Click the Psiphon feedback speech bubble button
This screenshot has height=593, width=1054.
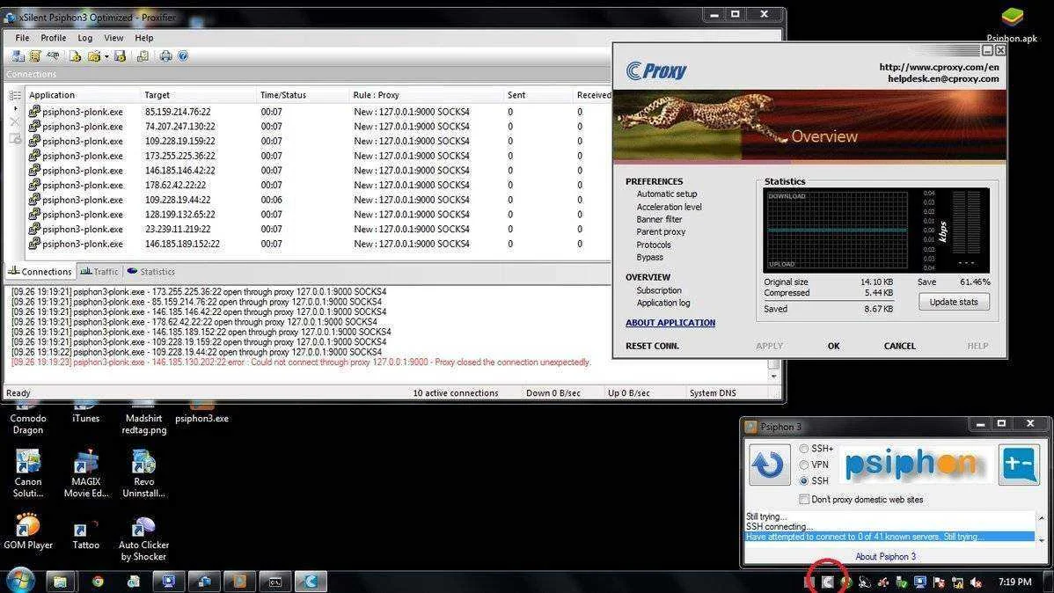(1019, 465)
